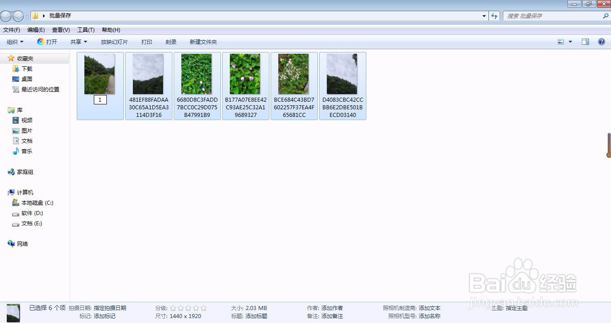Click the change view icon
The height and width of the screenshot is (323, 611).
coord(561,42)
